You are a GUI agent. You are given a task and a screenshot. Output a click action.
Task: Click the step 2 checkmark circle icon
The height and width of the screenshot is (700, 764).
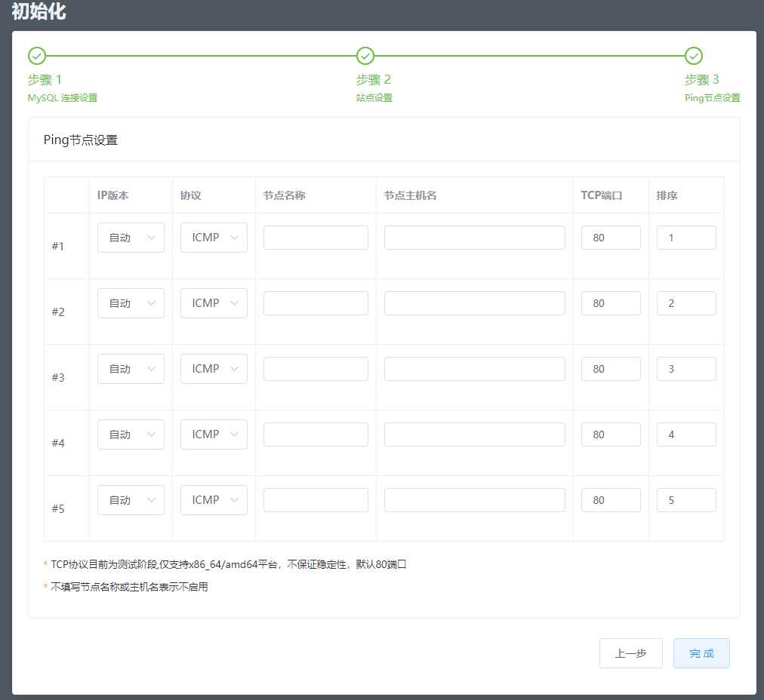pos(365,56)
